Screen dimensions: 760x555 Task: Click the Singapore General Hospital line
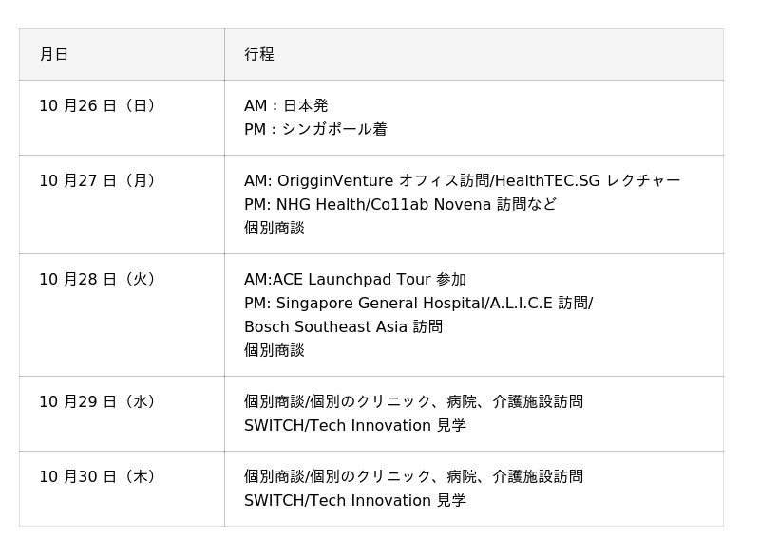(x=418, y=304)
